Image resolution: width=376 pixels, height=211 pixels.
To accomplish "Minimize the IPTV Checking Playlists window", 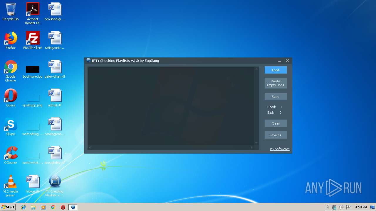I will click(x=280, y=61).
